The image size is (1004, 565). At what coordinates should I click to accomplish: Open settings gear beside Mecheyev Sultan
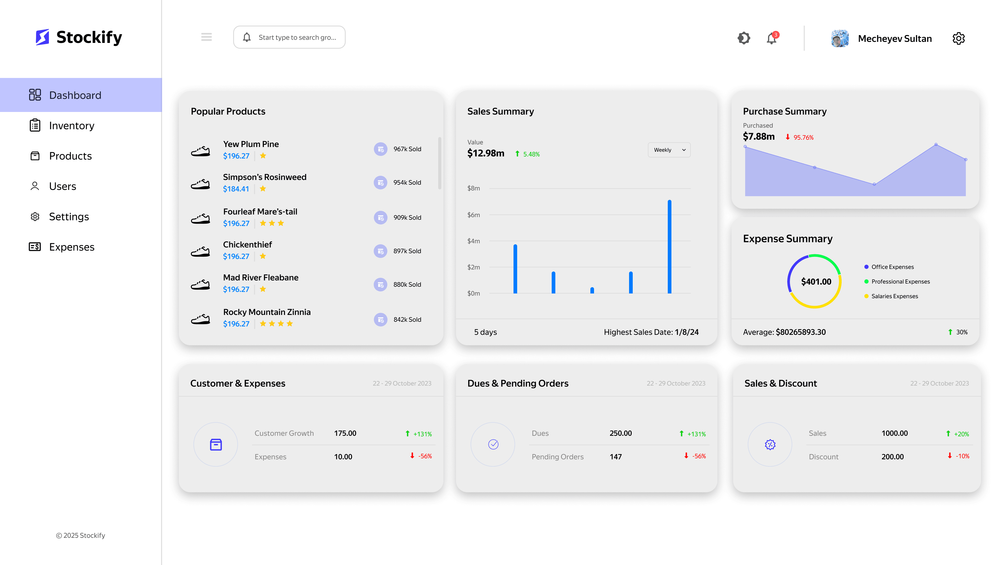959,38
